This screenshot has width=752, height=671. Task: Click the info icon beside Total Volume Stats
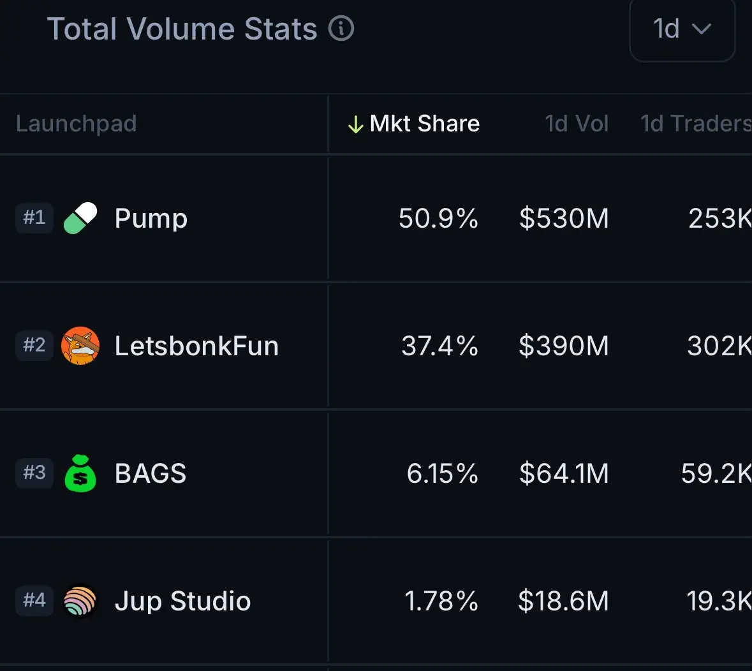[x=341, y=28]
